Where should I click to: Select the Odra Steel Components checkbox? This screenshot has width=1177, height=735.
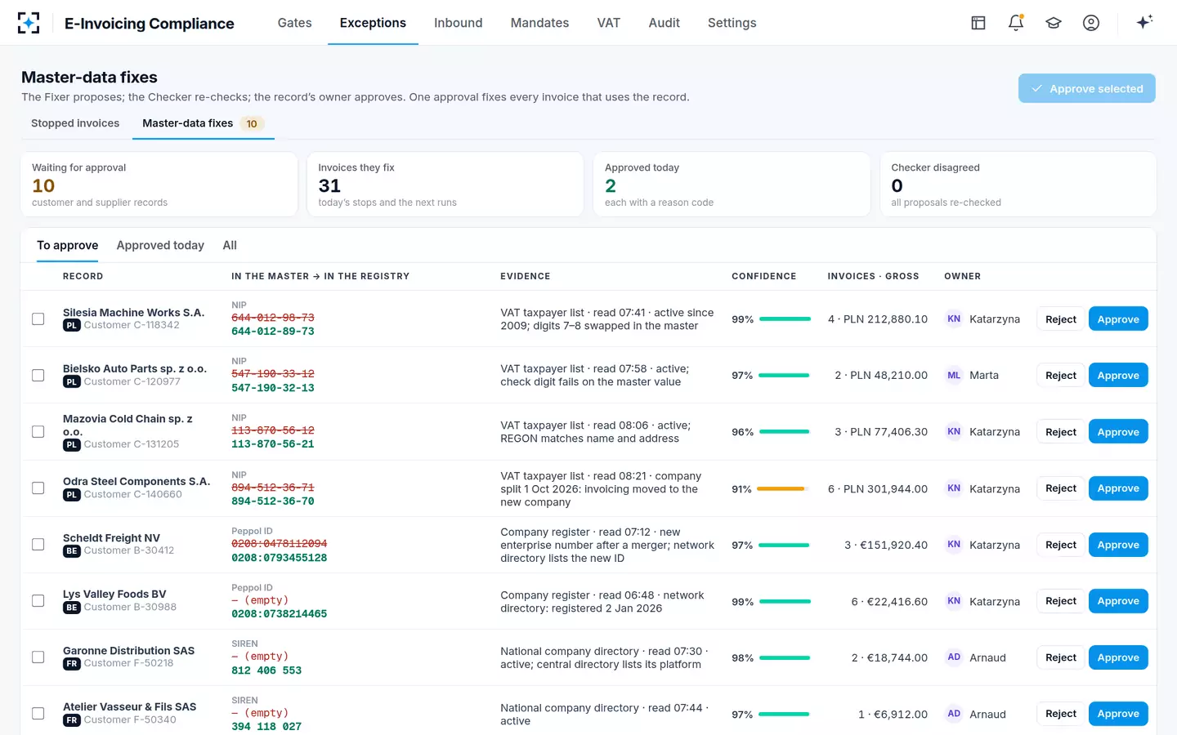coord(38,488)
